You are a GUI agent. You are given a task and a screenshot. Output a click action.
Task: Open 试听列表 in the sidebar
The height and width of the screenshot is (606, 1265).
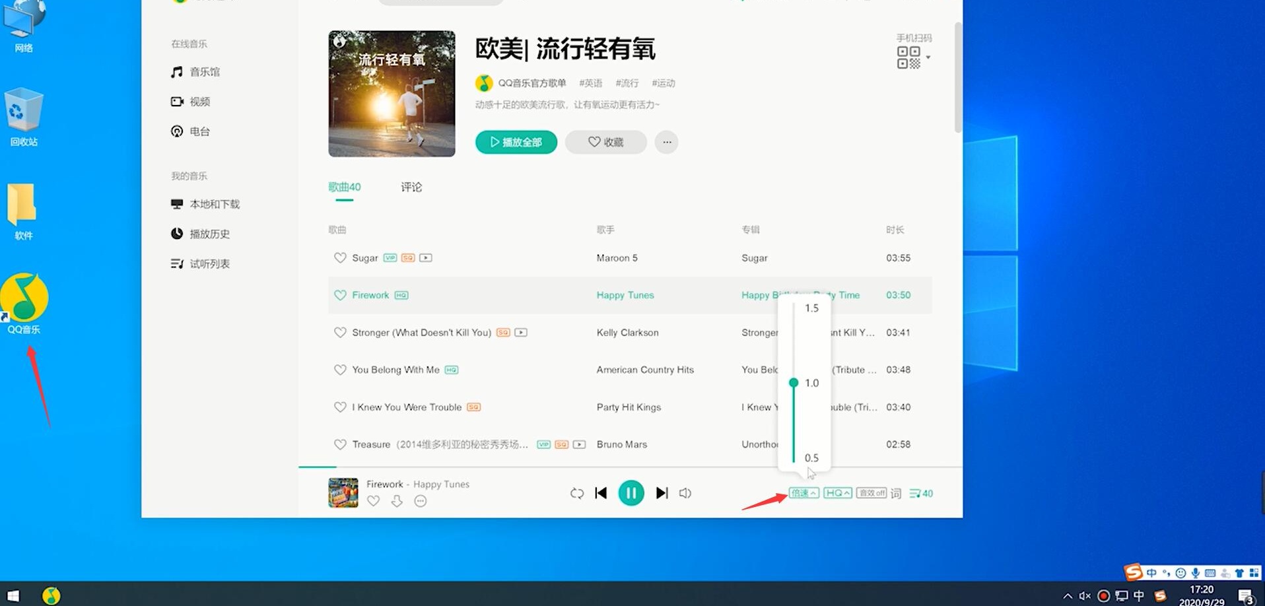pos(200,263)
